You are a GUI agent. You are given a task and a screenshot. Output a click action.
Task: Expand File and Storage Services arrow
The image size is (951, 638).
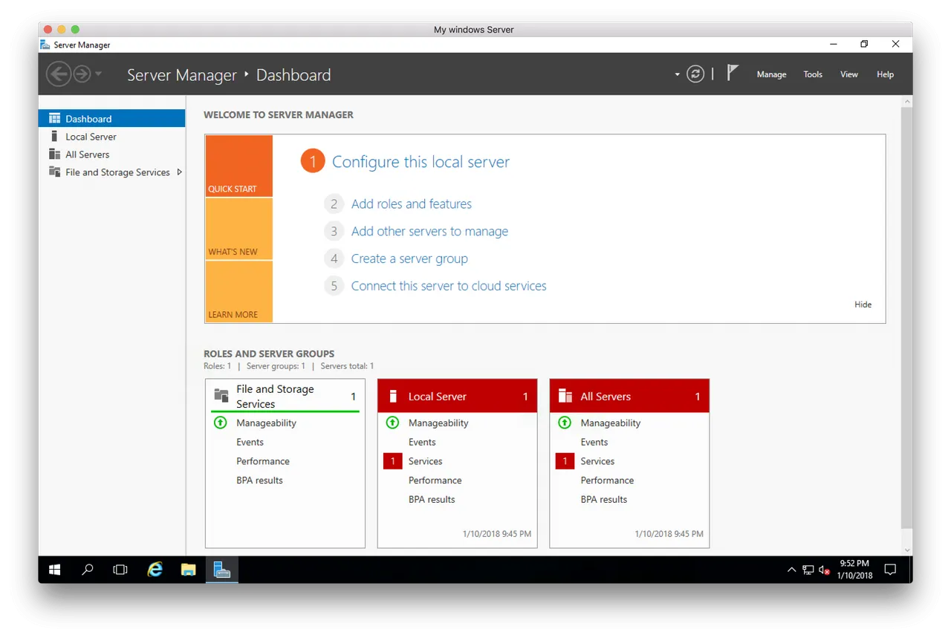(x=179, y=172)
